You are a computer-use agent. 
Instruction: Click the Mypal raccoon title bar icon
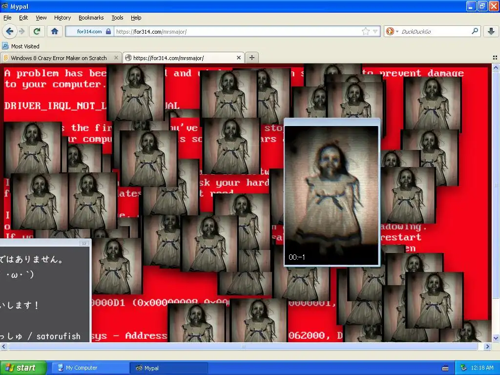[x=5, y=6]
